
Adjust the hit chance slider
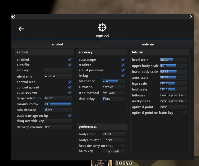(x=113, y=81)
